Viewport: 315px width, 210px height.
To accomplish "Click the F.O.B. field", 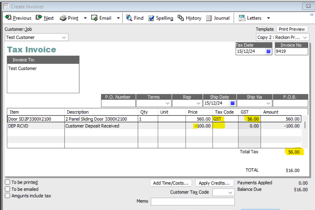I will click(x=290, y=103).
